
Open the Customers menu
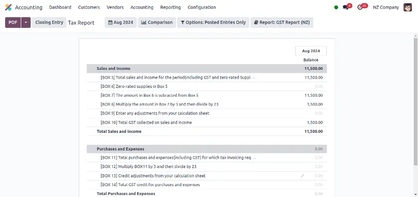coord(89,7)
